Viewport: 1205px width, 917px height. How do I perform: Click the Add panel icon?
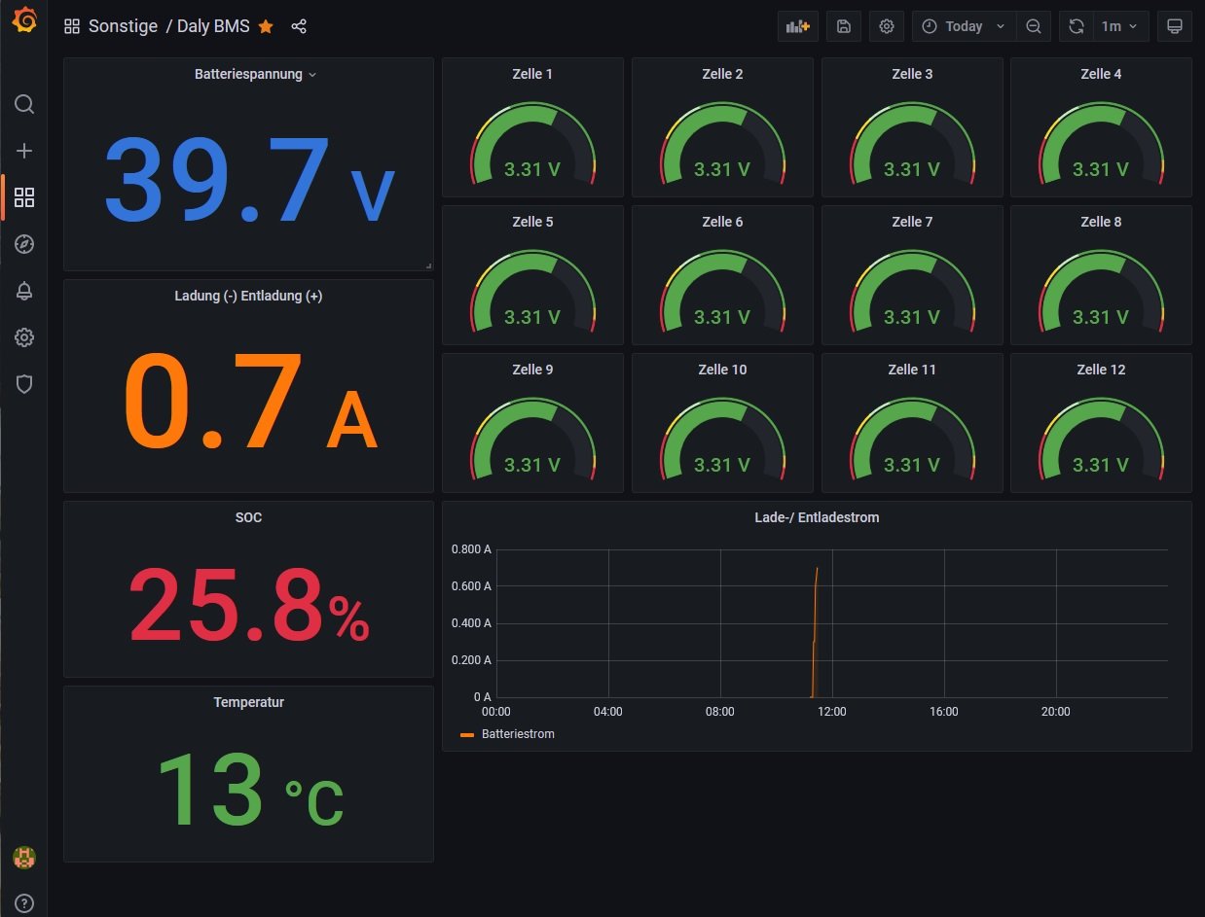pyautogui.click(x=798, y=26)
